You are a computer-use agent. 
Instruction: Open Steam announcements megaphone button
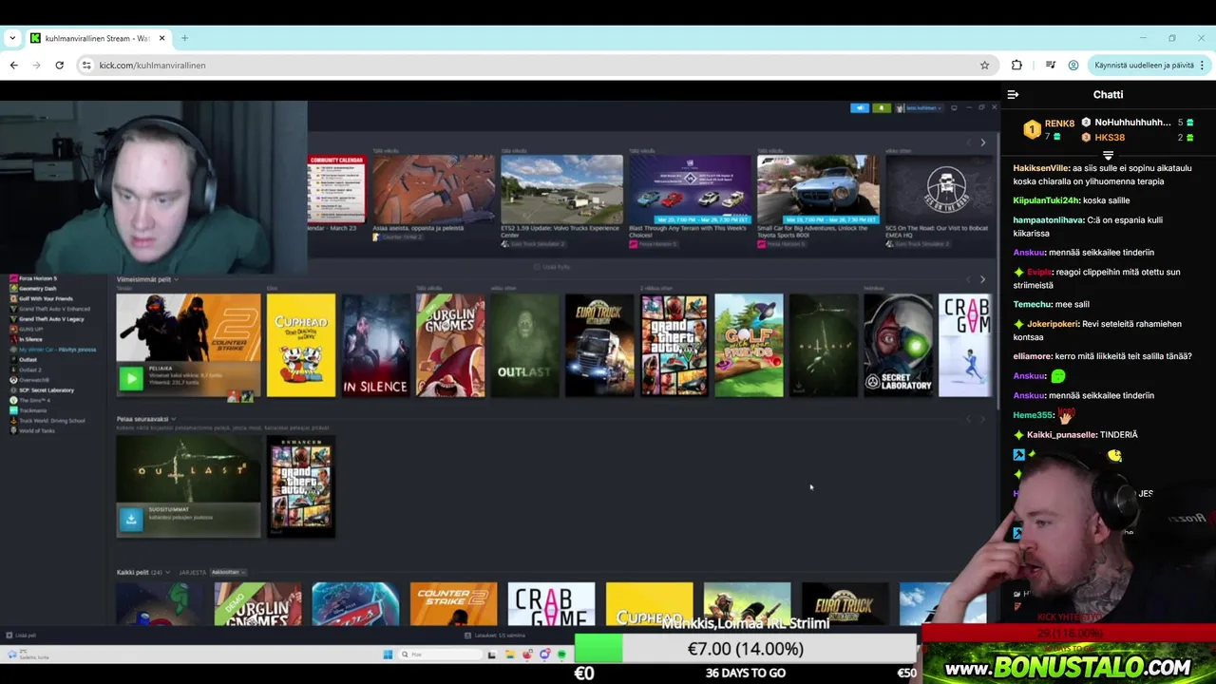click(x=860, y=107)
